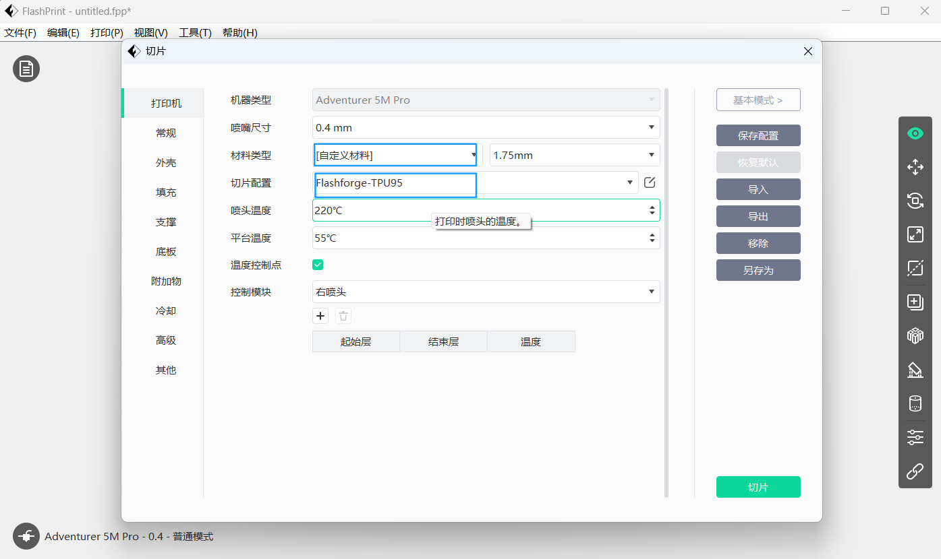This screenshot has width=941, height=559.
Task: Select the Move tool icon
Action: point(915,167)
